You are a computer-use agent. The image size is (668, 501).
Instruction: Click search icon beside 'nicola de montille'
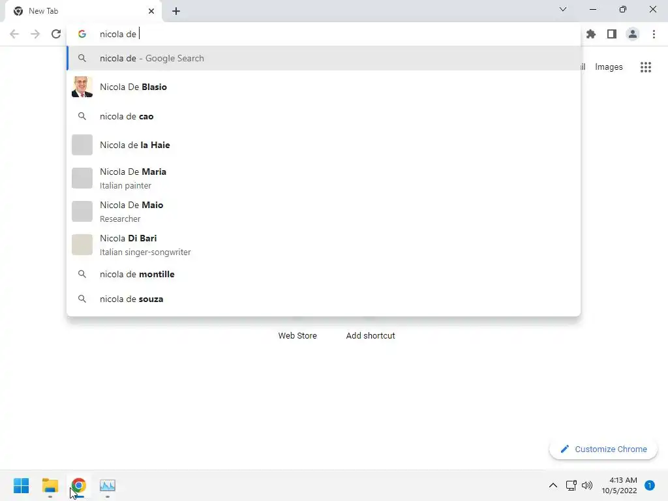point(82,274)
